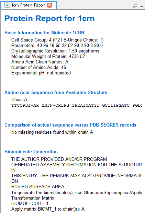
Task: Click the Cell Space Group line
Action: (57, 40)
